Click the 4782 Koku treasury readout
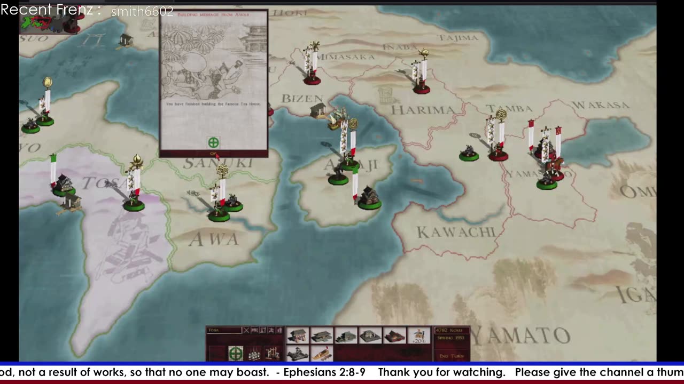The height and width of the screenshot is (384, 684). coord(452,330)
